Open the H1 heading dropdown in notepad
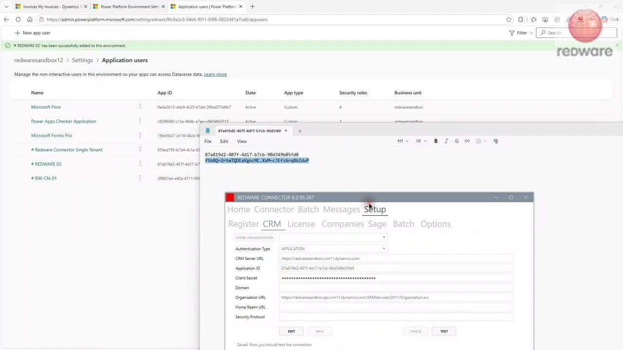This screenshot has width=623, height=350. click(x=403, y=141)
